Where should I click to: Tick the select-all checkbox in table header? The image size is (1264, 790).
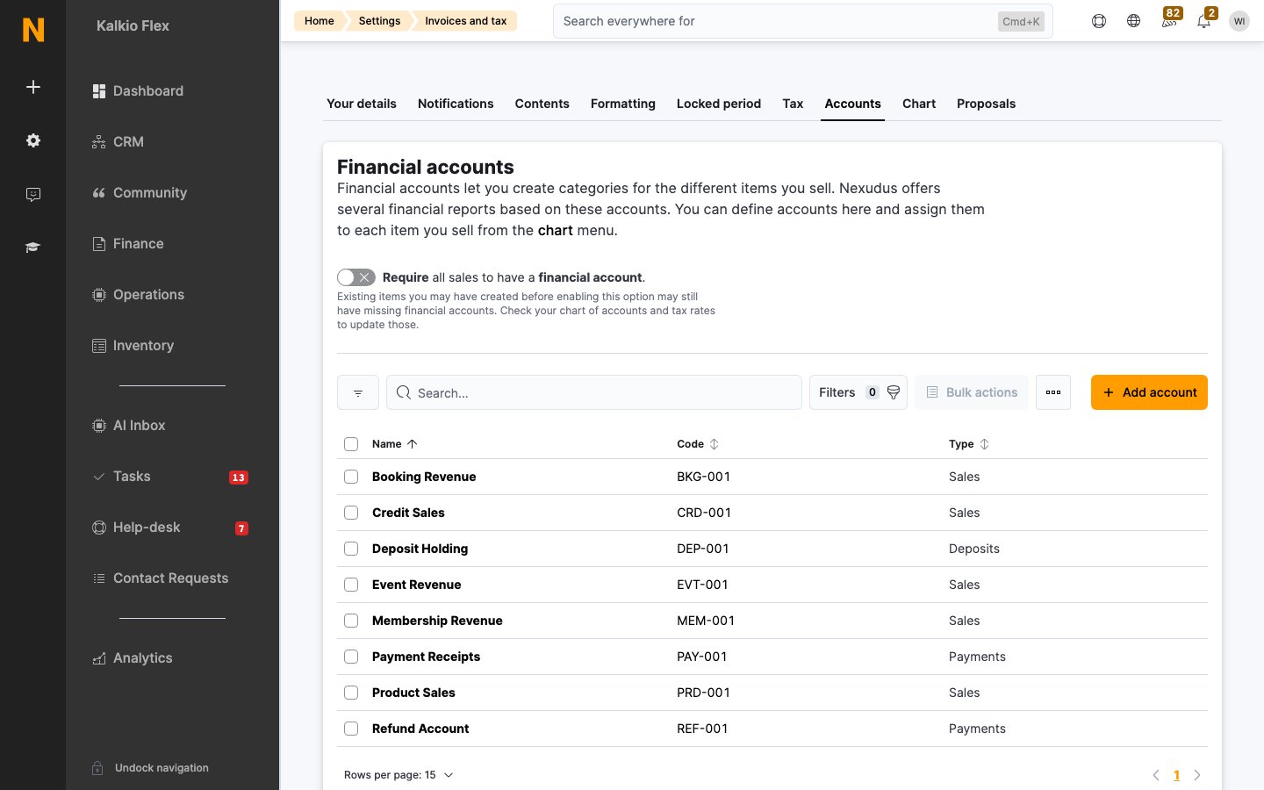[x=351, y=444]
